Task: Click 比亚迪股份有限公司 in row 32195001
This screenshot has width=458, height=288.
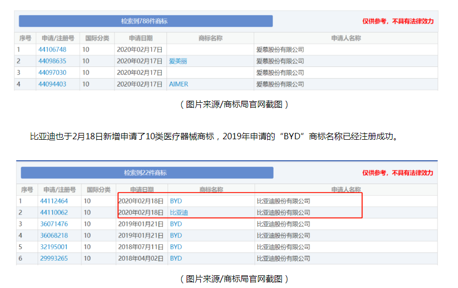Action: [x=284, y=247]
